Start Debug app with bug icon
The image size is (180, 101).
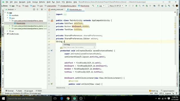click(x=136, y=6)
